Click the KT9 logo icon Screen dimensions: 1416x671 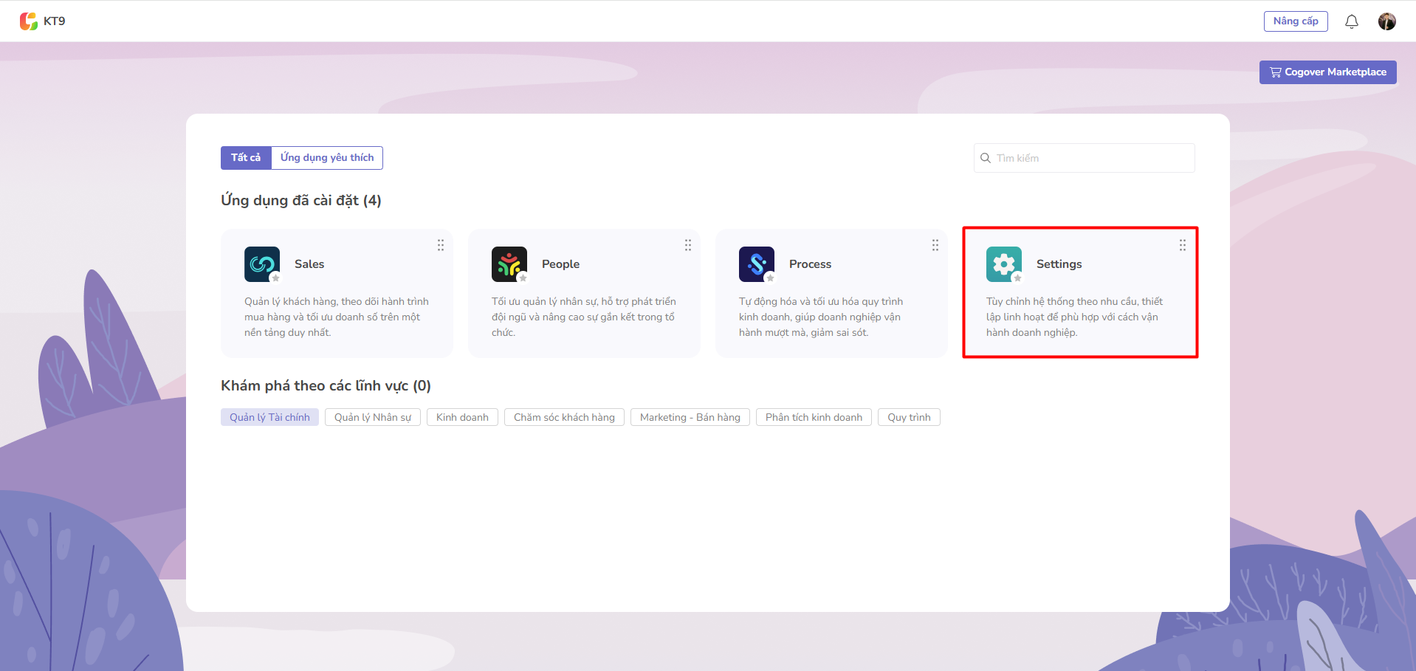pyautogui.click(x=29, y=21)
